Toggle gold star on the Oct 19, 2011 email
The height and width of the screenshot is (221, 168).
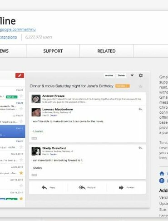[x=21, y=198]
